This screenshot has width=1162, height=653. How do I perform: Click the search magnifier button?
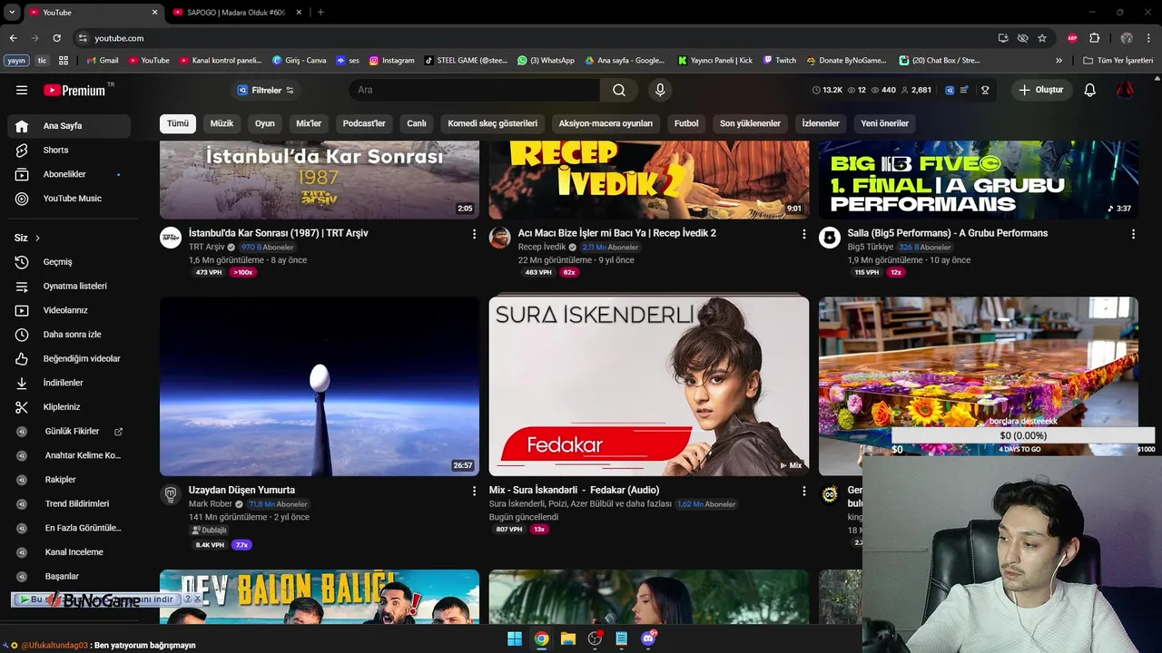click(619, 90)
